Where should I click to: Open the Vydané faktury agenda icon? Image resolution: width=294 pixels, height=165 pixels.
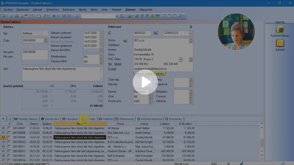pyautogui.click(x=280, y=31)
